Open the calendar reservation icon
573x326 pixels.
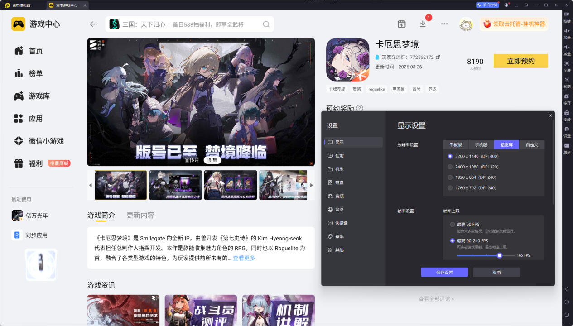tap(401, 24)
